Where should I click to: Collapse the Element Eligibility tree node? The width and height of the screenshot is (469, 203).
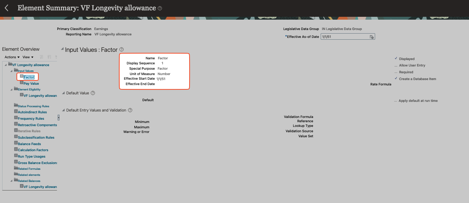pyautogui.click(x=11, y=89)
